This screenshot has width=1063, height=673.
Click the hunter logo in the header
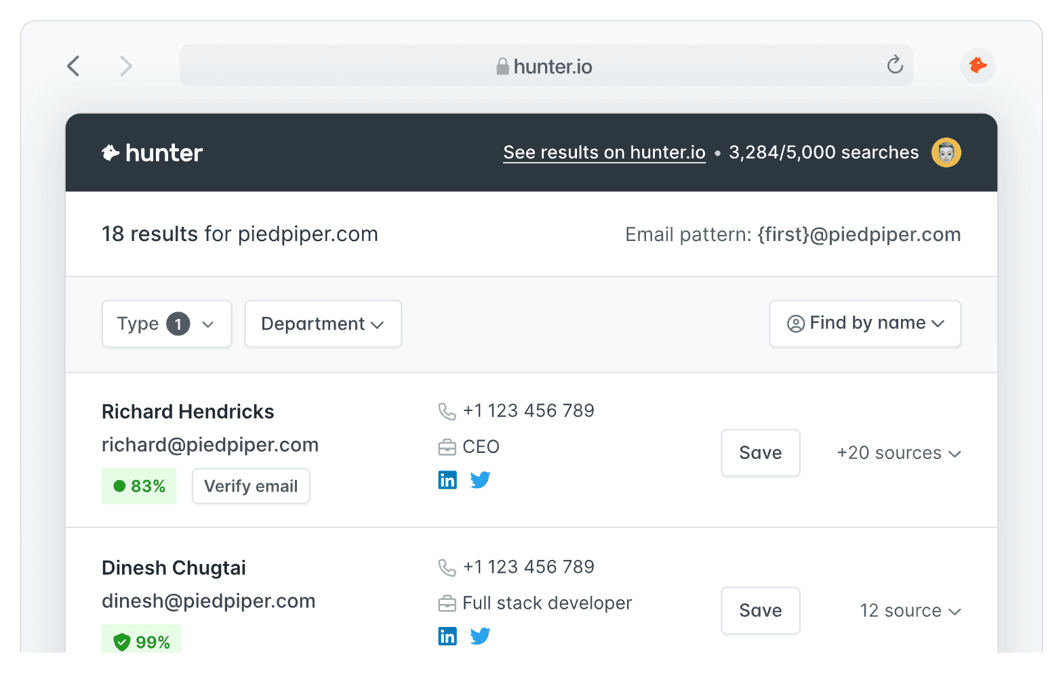tap(152, 153)
